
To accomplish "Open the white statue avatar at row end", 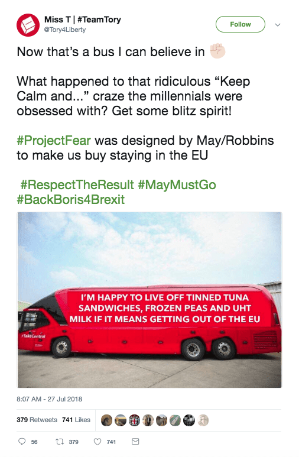I will point(203,420).
